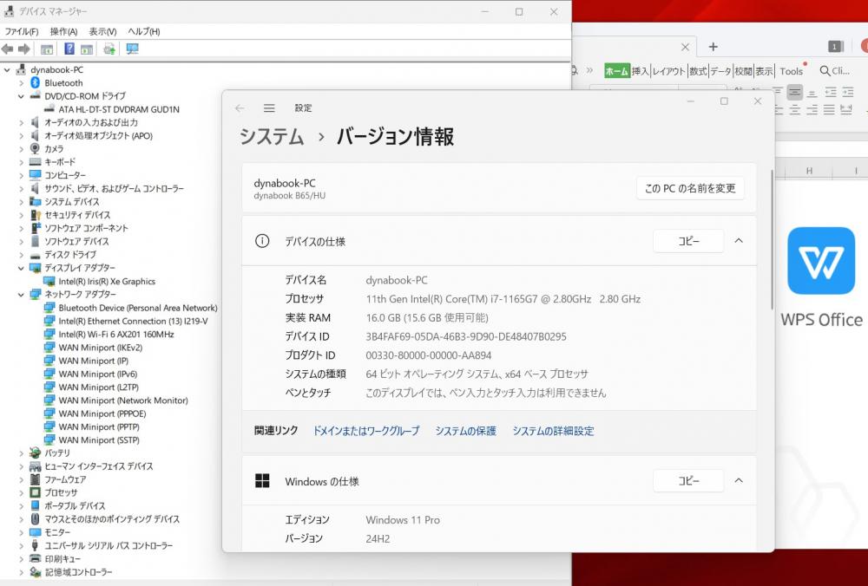Open the システムの保護 link

tap(465, 431)
